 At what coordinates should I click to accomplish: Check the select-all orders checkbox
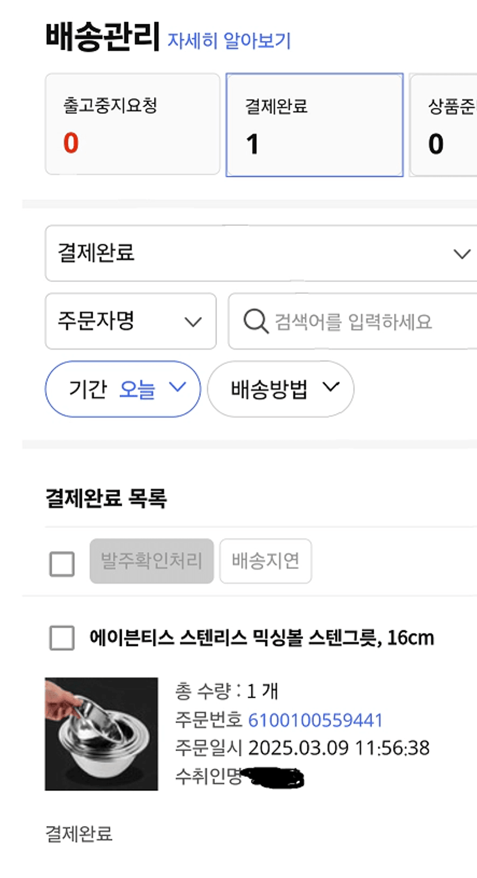[62, 564]
